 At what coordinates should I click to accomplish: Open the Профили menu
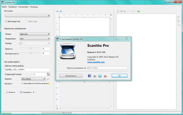(x=12, y=7)
